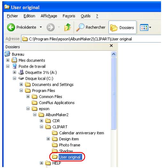
Task: Close the Dossiers side pane
Action: 111,46
